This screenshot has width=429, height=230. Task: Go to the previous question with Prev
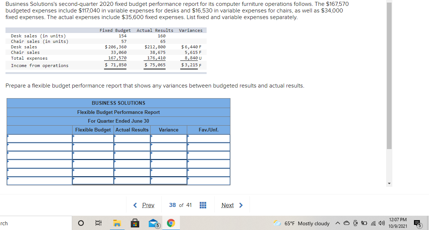coord(144,205)
